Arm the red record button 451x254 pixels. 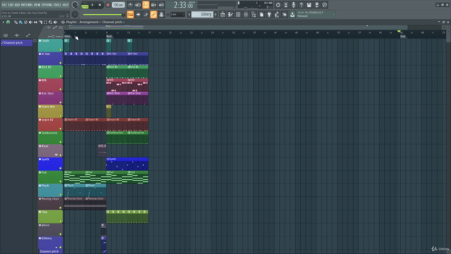click(x=108, y=5)
